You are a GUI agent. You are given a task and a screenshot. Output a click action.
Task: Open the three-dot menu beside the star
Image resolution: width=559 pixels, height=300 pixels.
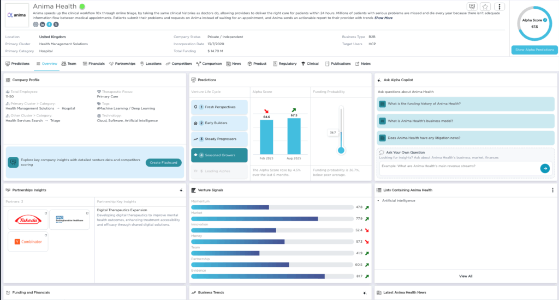click(499, 7)
